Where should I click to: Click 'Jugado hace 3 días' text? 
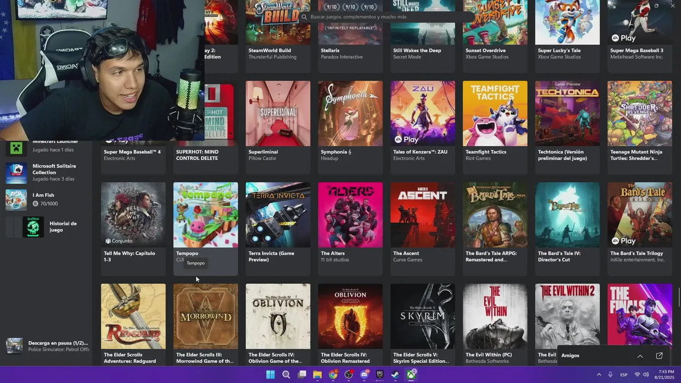tap(53, 179)
